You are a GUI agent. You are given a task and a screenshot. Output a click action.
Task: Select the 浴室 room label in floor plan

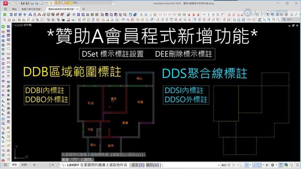(90, 130)
